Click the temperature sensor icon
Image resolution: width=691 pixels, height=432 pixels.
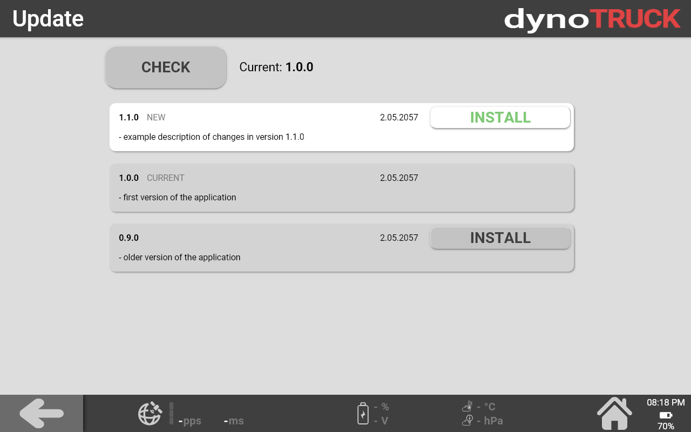(x=468, y=407)
